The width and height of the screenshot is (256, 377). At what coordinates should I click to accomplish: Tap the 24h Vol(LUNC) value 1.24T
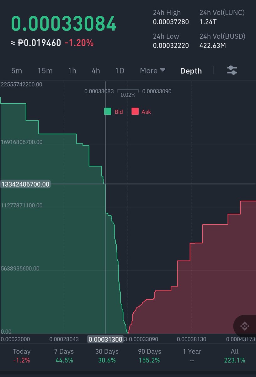click(x=208, y=22)
